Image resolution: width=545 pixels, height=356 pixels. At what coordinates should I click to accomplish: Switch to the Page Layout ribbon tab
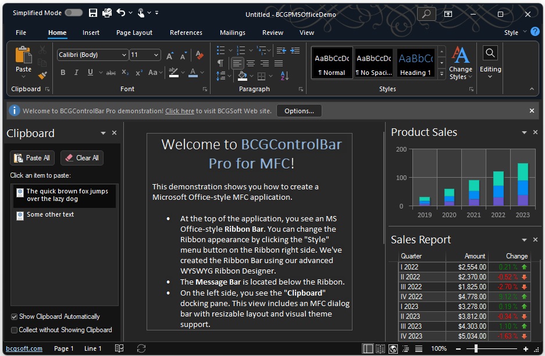click(134, 33)
